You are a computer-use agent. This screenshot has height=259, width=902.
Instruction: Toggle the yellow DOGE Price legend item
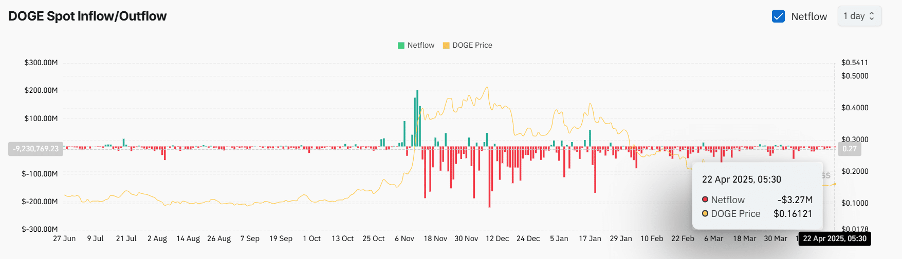pos(446,45)
